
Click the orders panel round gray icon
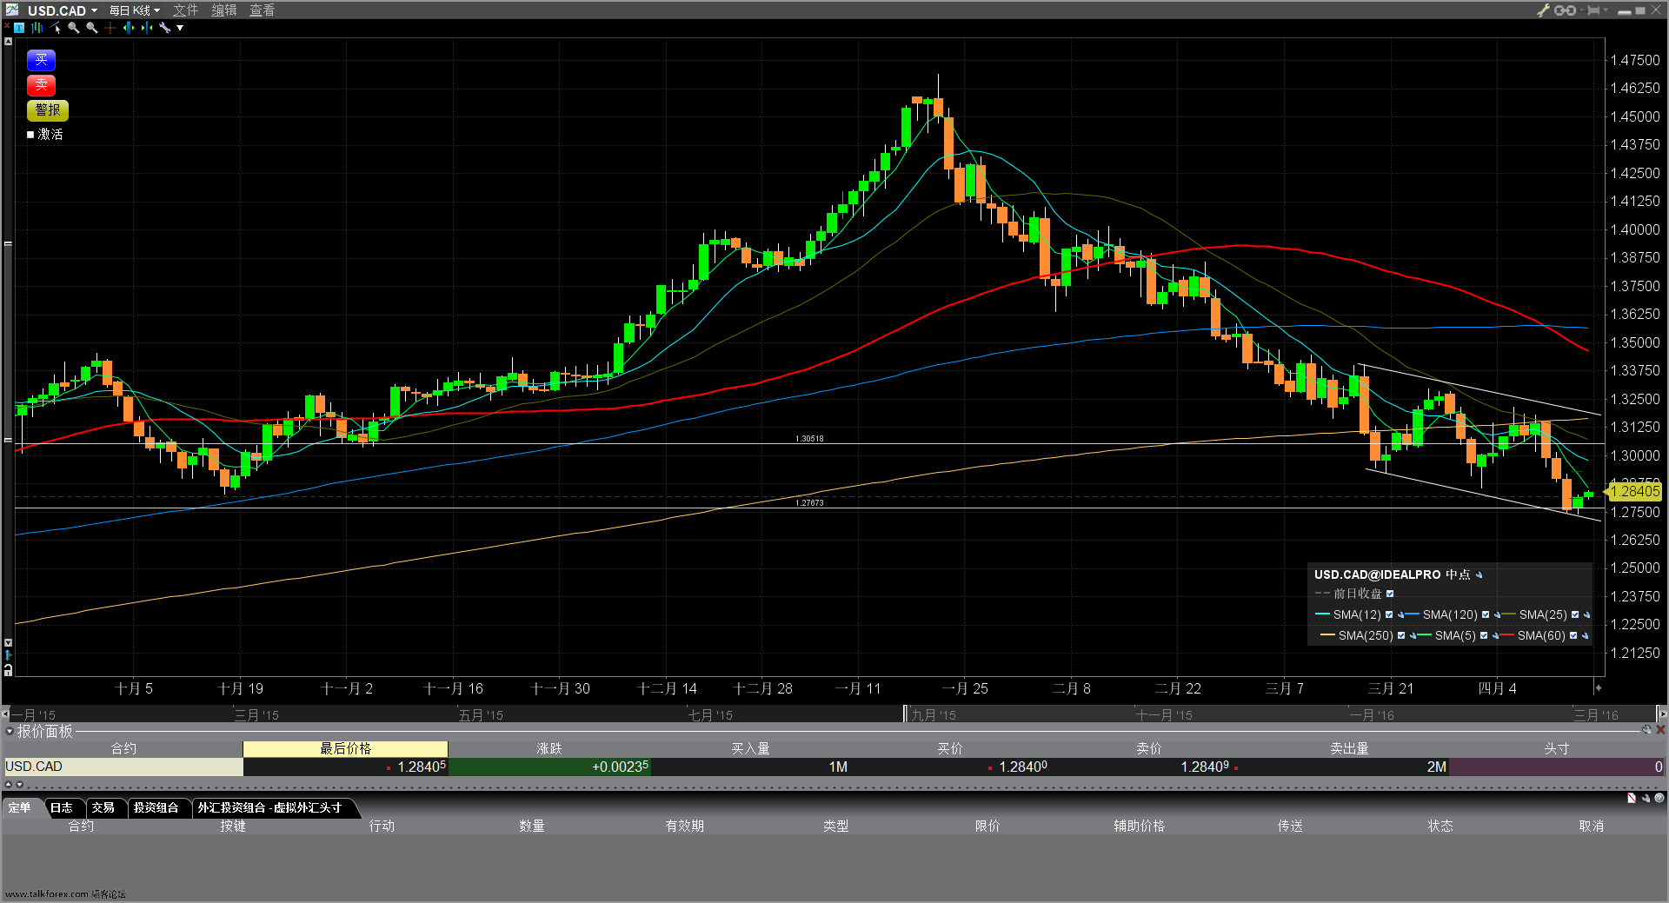(1659, 798)
